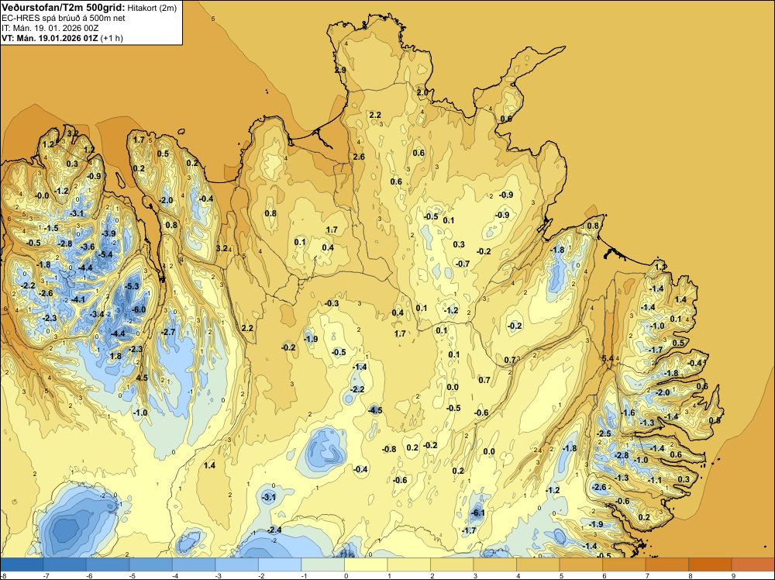
Task: Click the 'Hitakort (2m)' subtitle text
Action: click(152, 8)
